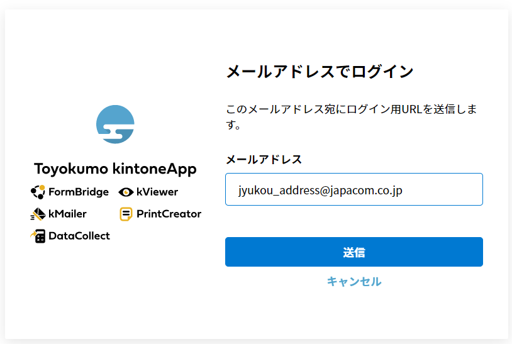Select the PrintCreator product name text
The height and width of the screenshot is (344, 512).
[x=169, y=214]
